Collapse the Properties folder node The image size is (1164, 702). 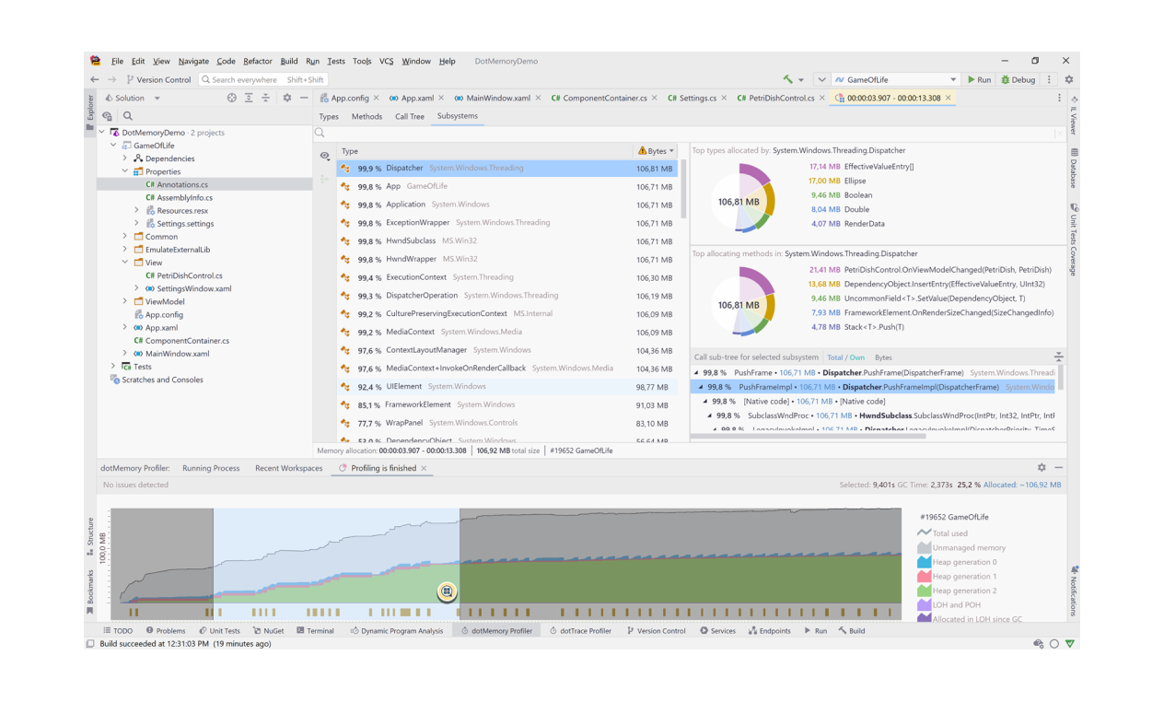click(x=125, y=171)
